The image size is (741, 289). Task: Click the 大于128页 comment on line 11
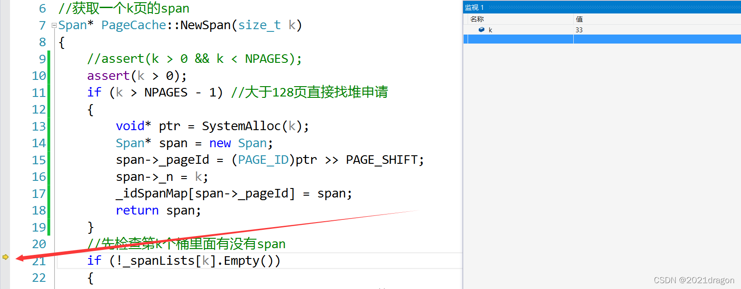coord(309,92)
